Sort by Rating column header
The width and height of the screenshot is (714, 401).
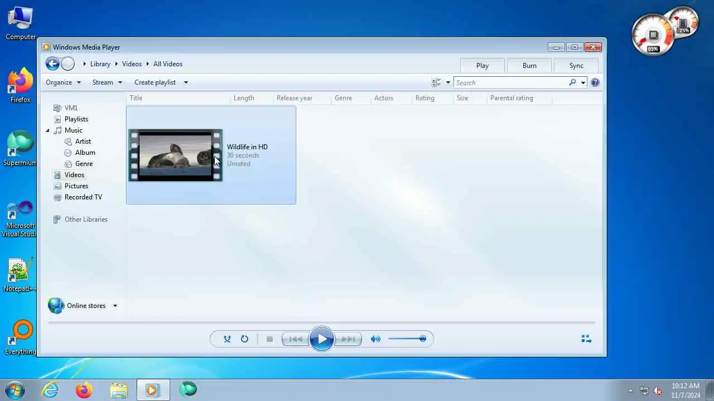pyautogui.click(x=425, y=98)
